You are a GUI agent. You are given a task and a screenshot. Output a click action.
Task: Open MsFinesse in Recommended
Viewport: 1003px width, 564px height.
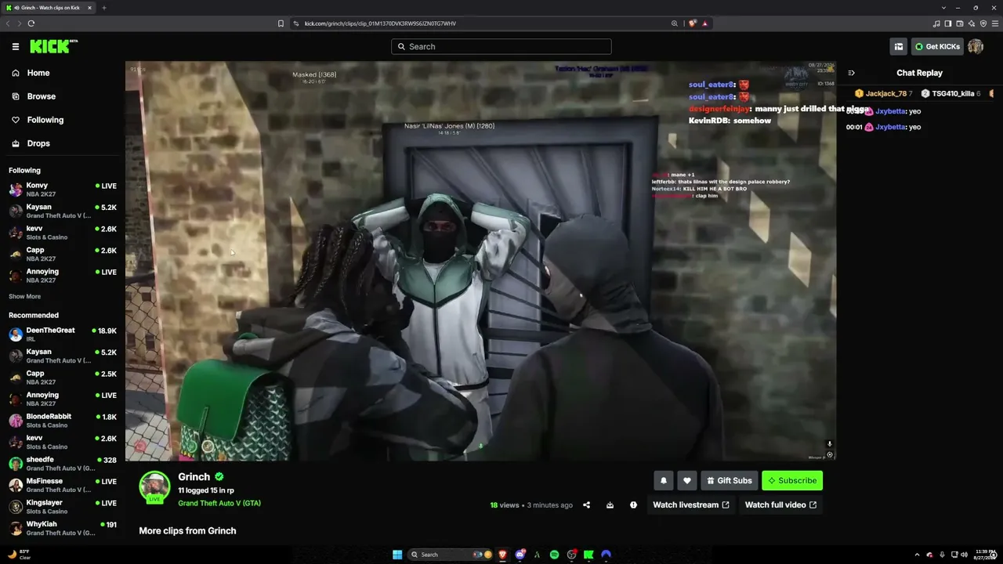(x=63, y=485)
